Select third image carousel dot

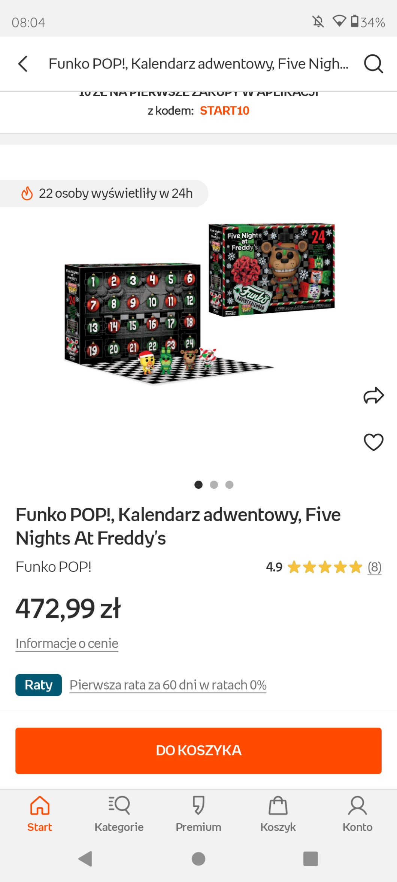point(229,485)
